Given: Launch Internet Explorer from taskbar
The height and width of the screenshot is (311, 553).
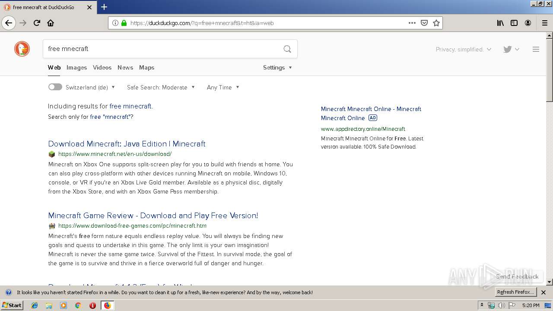Looking at the screenshot, I should (35, 305).
